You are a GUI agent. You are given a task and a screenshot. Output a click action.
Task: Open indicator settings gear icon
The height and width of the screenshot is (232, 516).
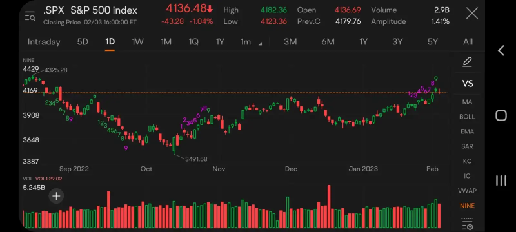coord(467,226)
